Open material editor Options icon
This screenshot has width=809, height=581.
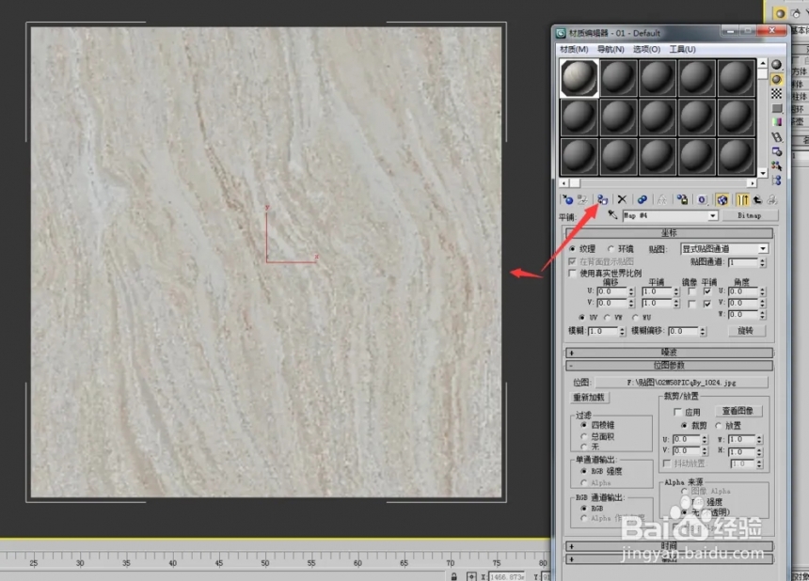tap(776, 151)
